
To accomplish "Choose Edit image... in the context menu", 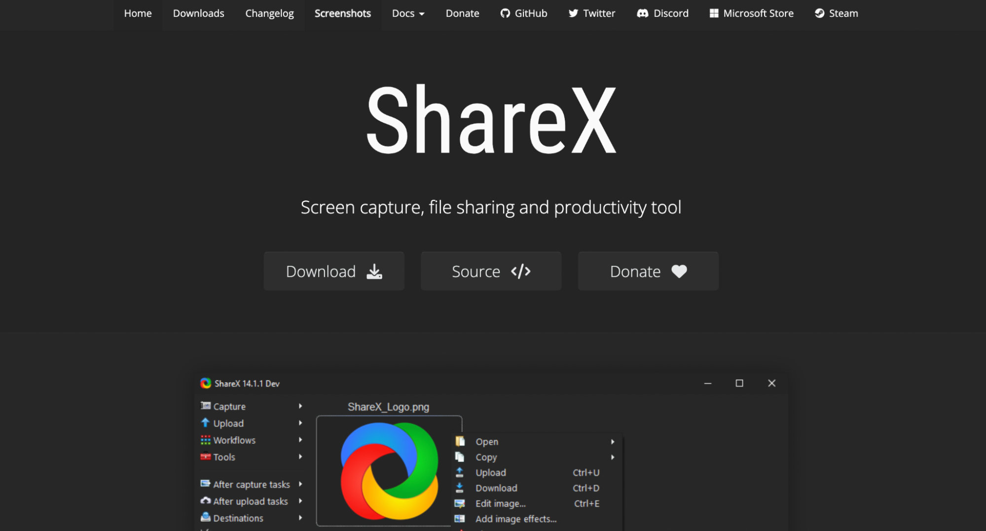I will [537, 503].
